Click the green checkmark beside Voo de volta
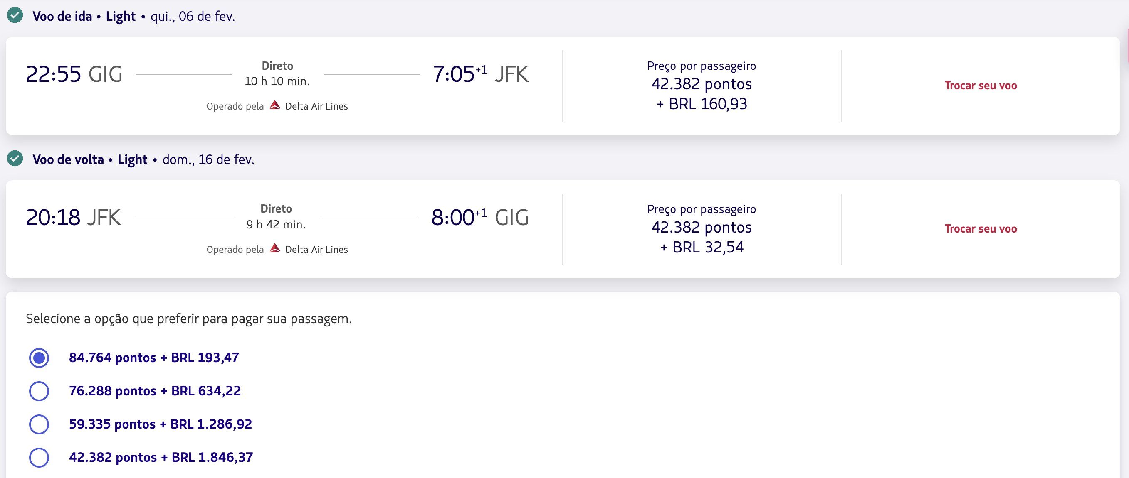Screen dimensions: 1129x478 tap(15, 159)
